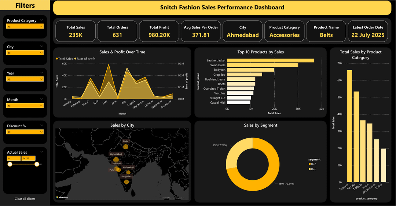Open the City filter dropdown
396x206 pixels.
click(25, 53)
